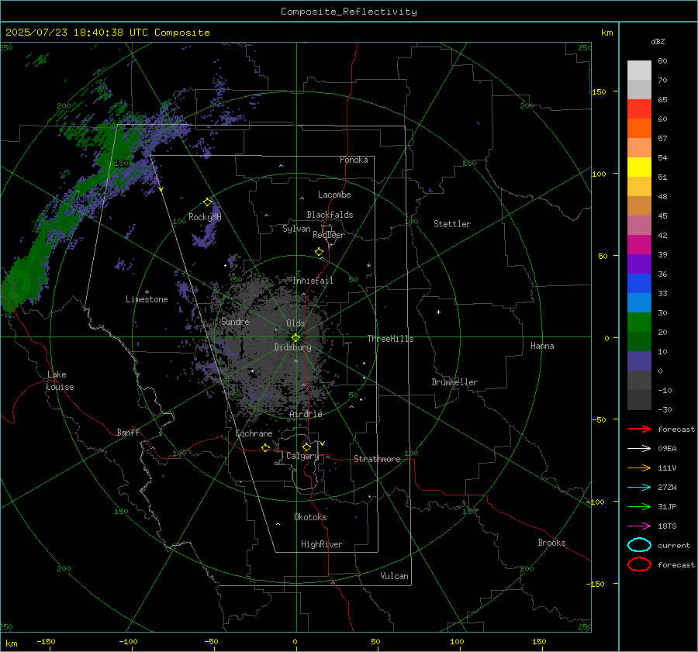Click the red forecast arrow in legend
The width and height of the screenshot is (698, 652).
click(x=639, y=429)
